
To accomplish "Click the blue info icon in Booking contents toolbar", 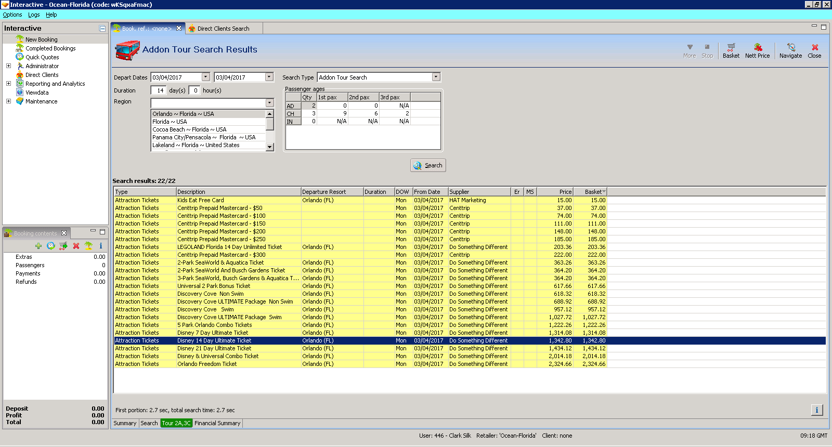I will click(x=101, y=246).
